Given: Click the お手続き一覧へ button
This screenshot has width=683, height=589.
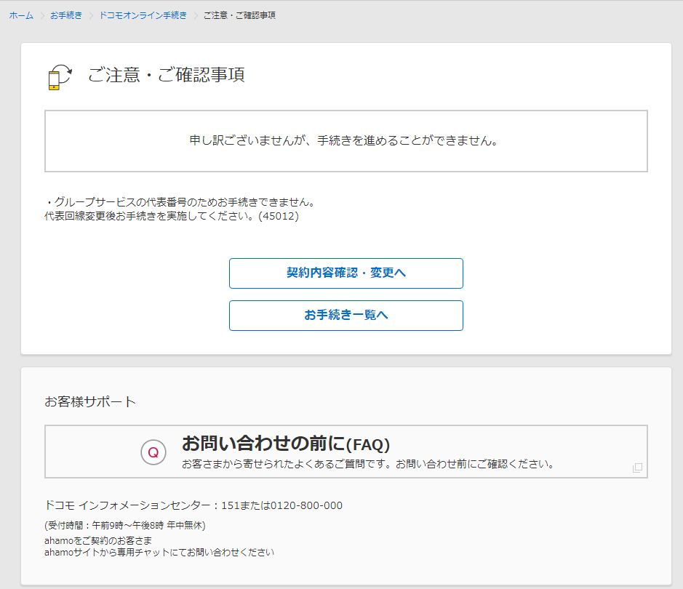Looking at the screenshot, I should [x=346, y=316].
